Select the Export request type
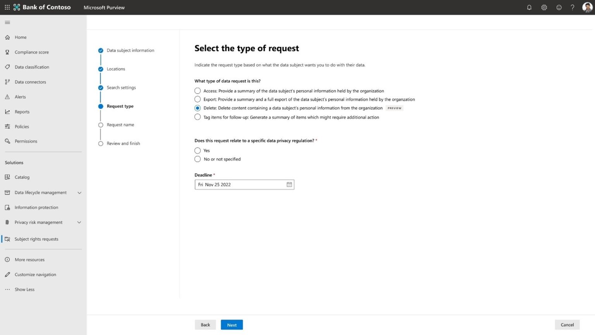The height and width of the screenshot is (335, 595). coord(198,99)
